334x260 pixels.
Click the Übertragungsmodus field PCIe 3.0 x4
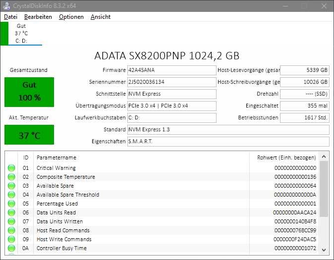click(x=171, y=106)
